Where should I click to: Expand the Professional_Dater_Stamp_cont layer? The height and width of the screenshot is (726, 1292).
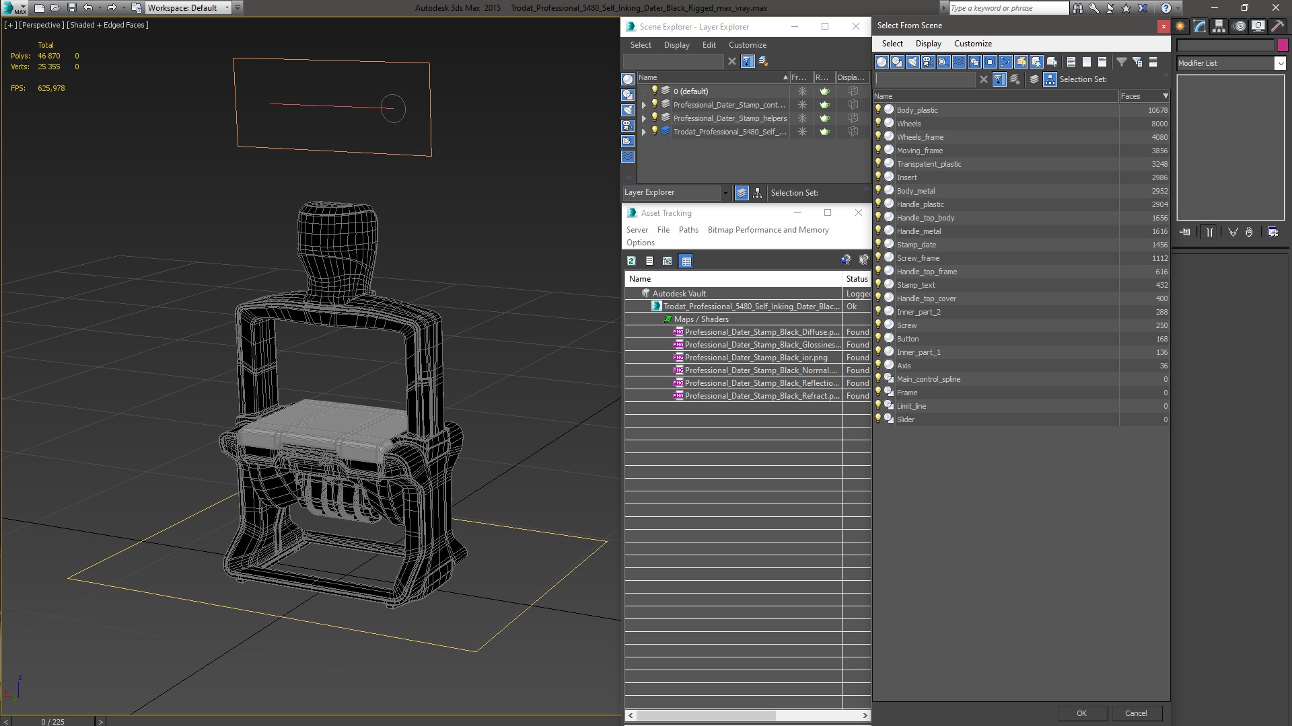coord(644,105)
